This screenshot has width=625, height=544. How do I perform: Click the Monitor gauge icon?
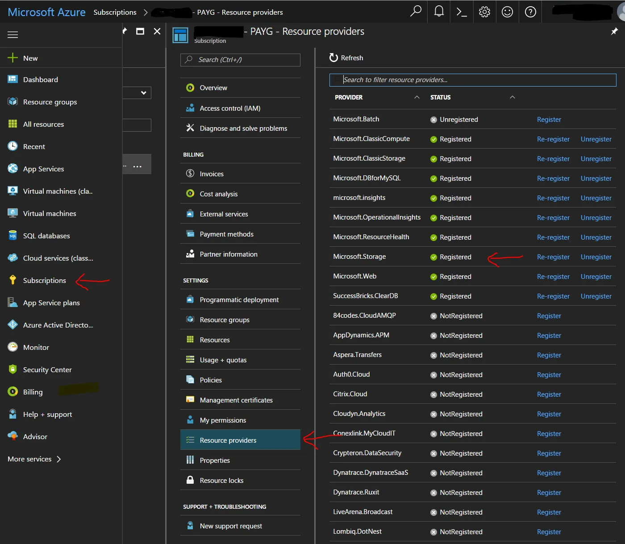12,347
